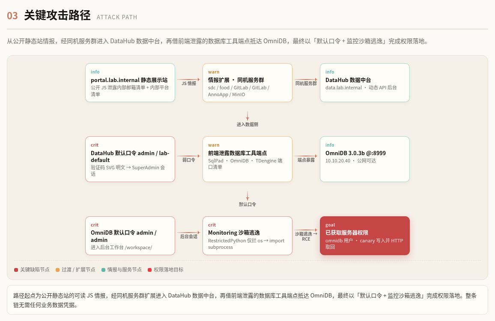Select the 前端泄露数据库工具端点 node card

(x=247, y=159)
